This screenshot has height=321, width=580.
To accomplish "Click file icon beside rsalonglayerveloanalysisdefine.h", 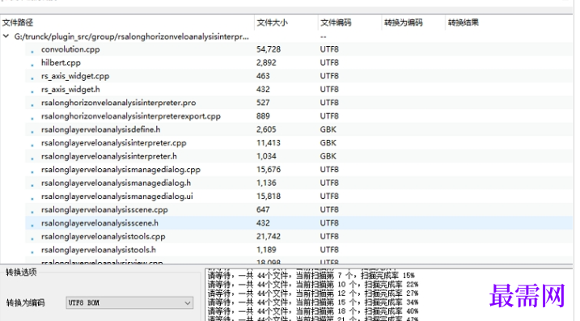I will [32, 131].
